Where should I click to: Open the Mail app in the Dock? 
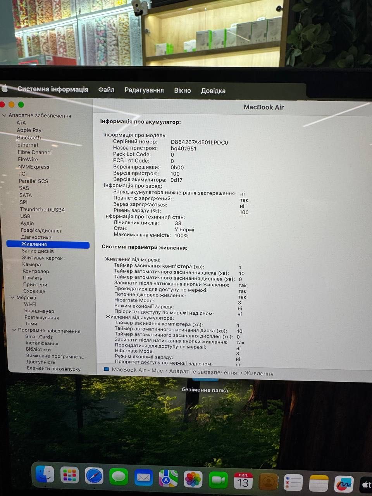pyautogui.click(x=143, y=477)
